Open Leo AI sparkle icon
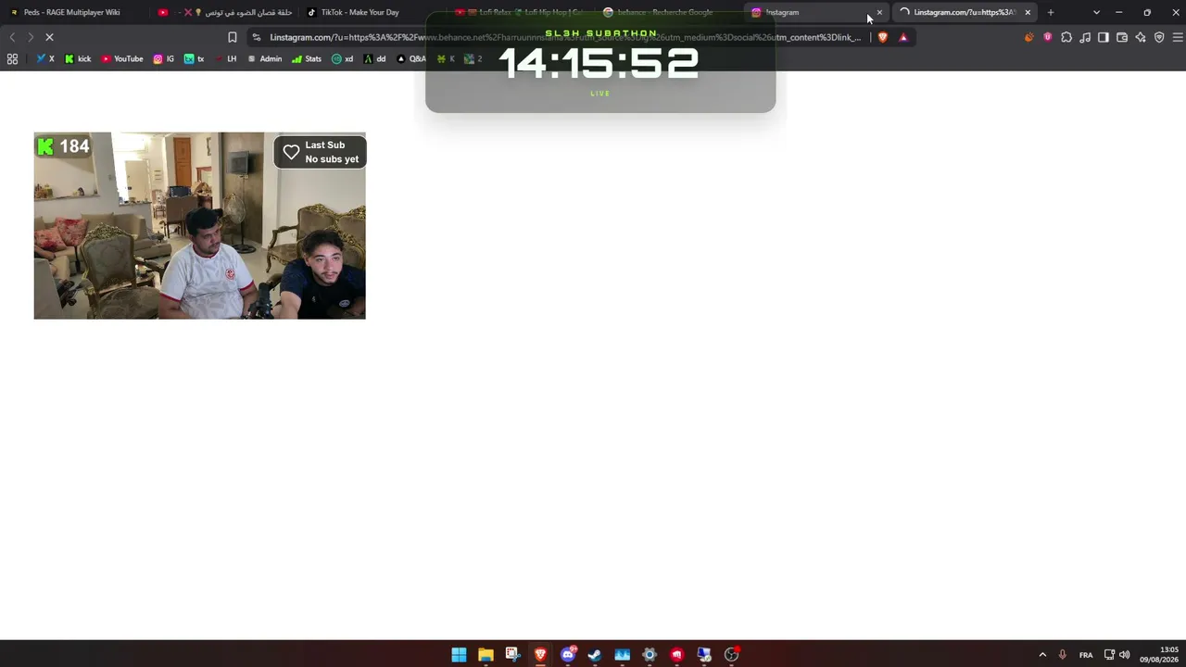The height and width of the screenshot is (667, 1186). (x=1141, y=37)
